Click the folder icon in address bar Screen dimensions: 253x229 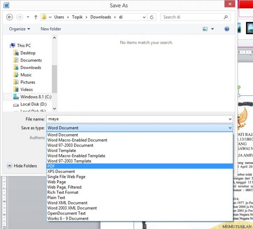44,17
